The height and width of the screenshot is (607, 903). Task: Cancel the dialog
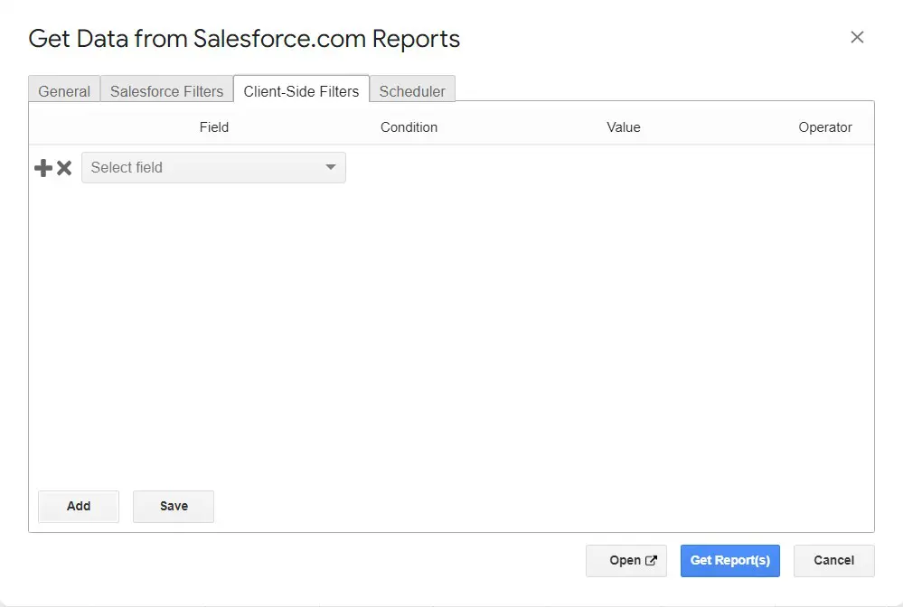point(834,560)
